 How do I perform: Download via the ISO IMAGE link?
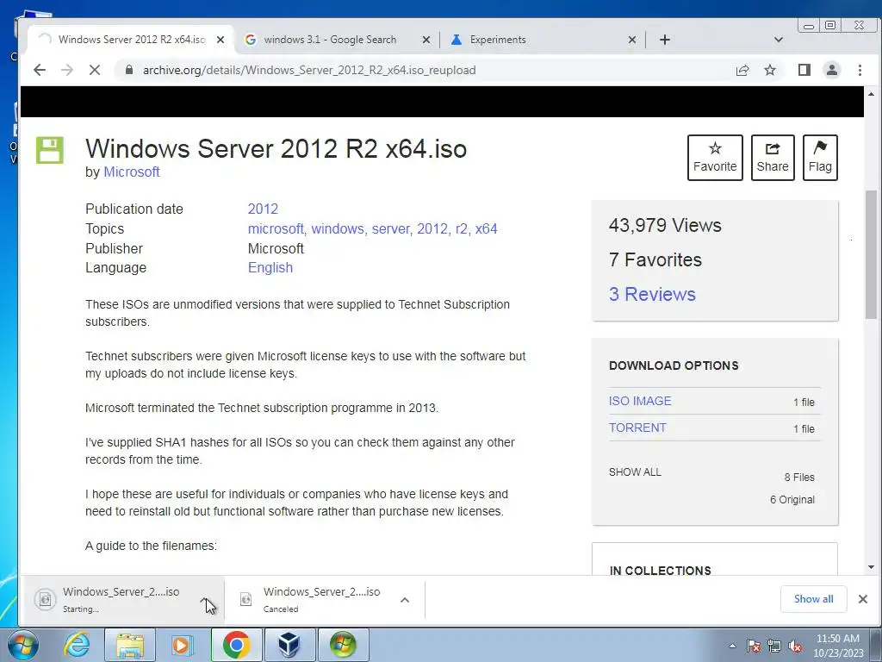coord(640,401)
